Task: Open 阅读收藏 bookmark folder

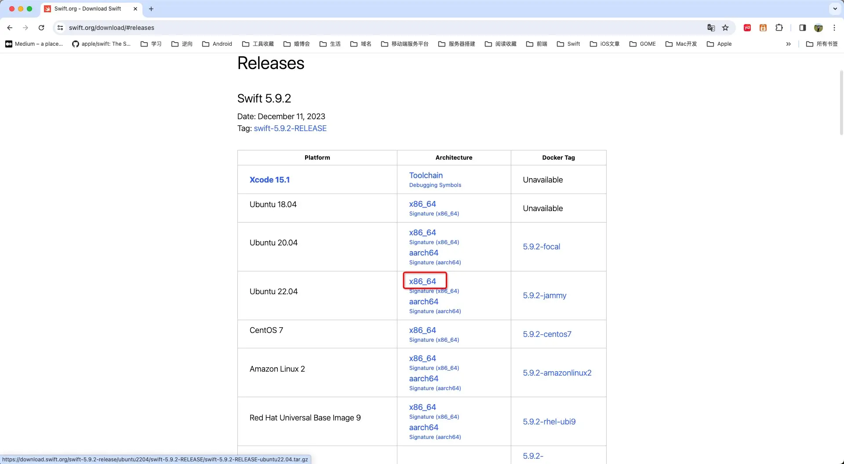Action: [x=500, y=44]
